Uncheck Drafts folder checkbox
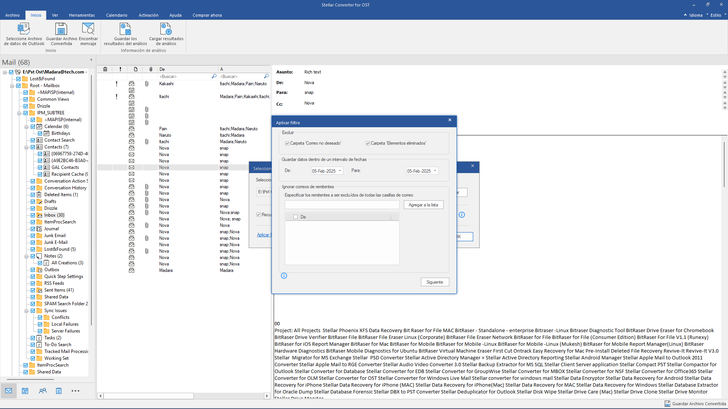 33,201
